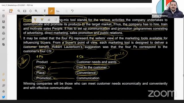
Task: Click the 'Convenience' text
Action: (x=86, y=73)
